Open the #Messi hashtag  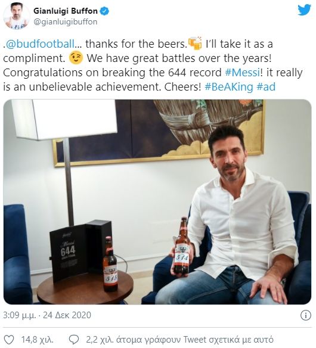pos(243,72)
